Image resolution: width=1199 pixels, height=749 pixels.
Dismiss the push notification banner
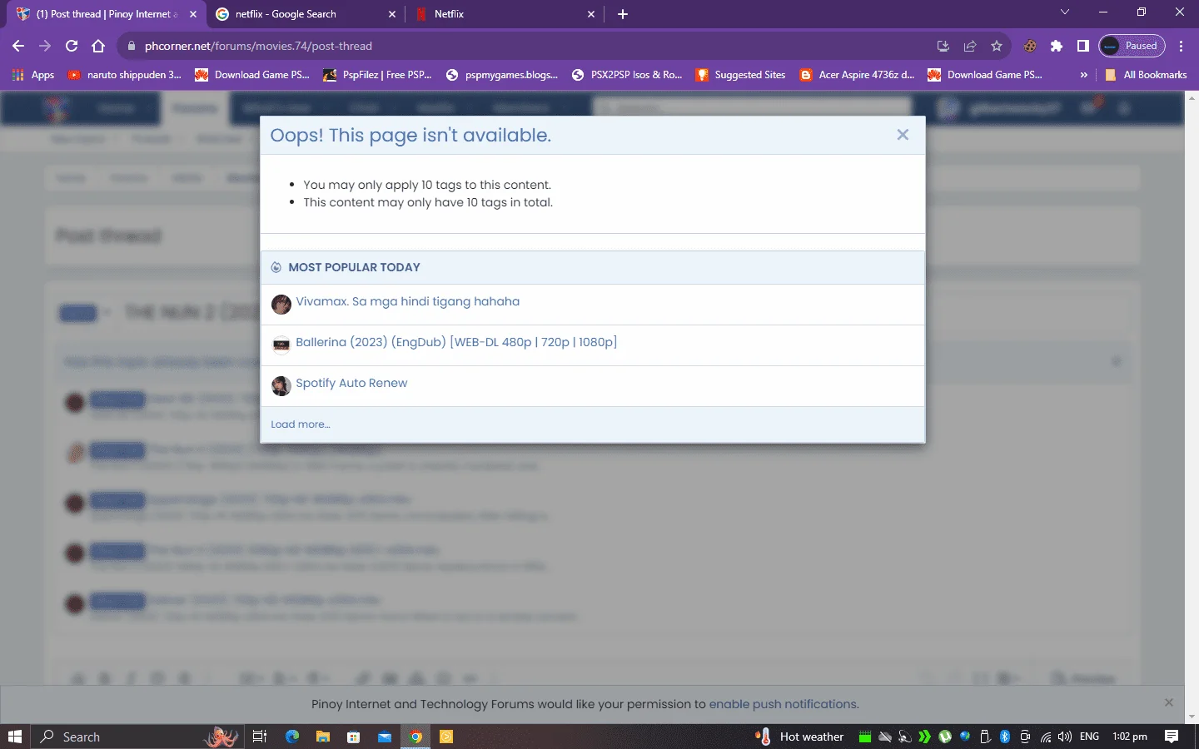point(1169,702)
